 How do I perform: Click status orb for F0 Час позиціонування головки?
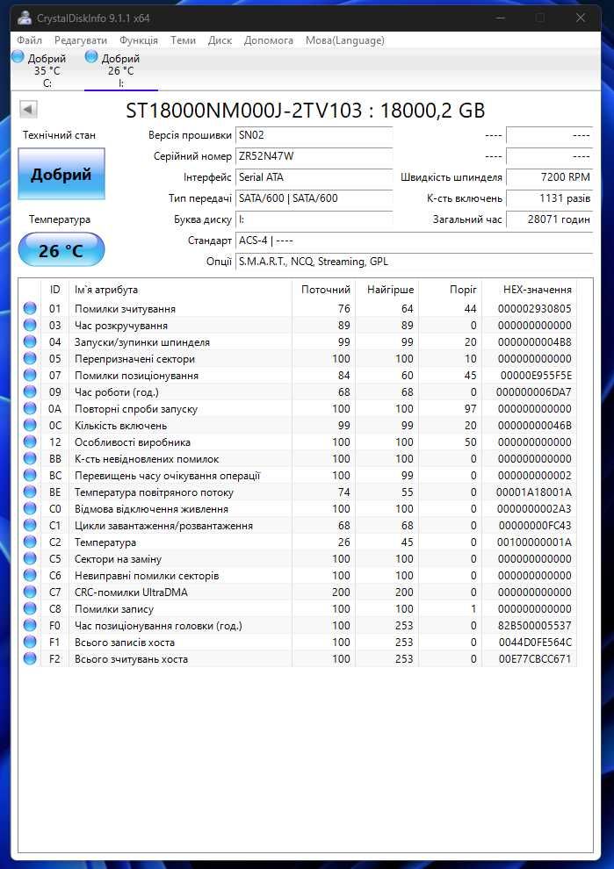[x=30, y=625]
